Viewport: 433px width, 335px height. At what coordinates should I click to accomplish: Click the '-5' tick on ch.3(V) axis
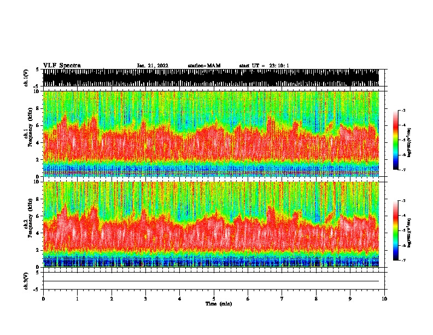37,290
